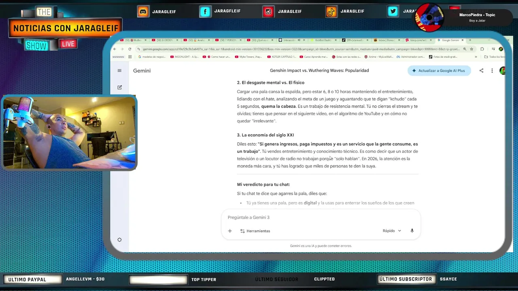This screenshot has width=518, height=291.
Task: Open modelos de negocio bookmark
Action: (x=152, y=57)
